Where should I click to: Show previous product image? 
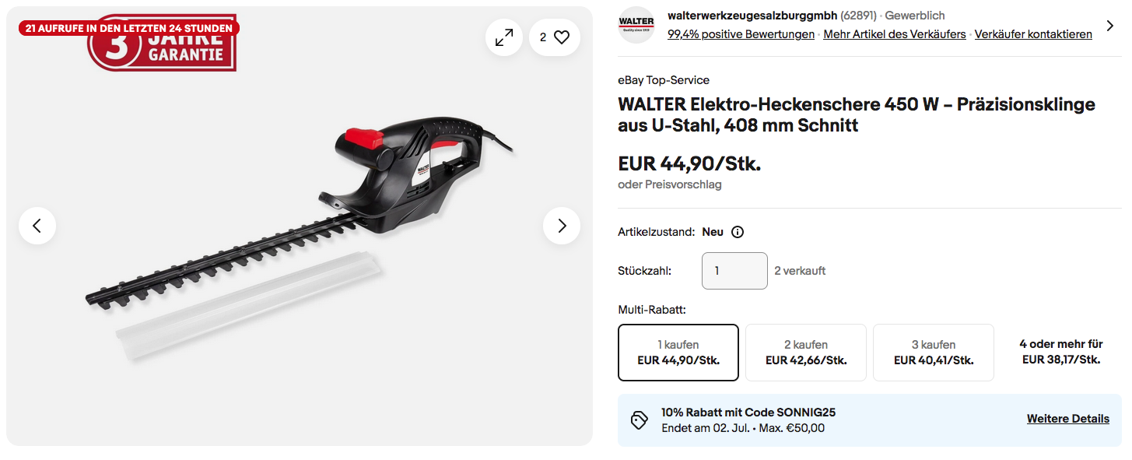click(x=37, y=226)
